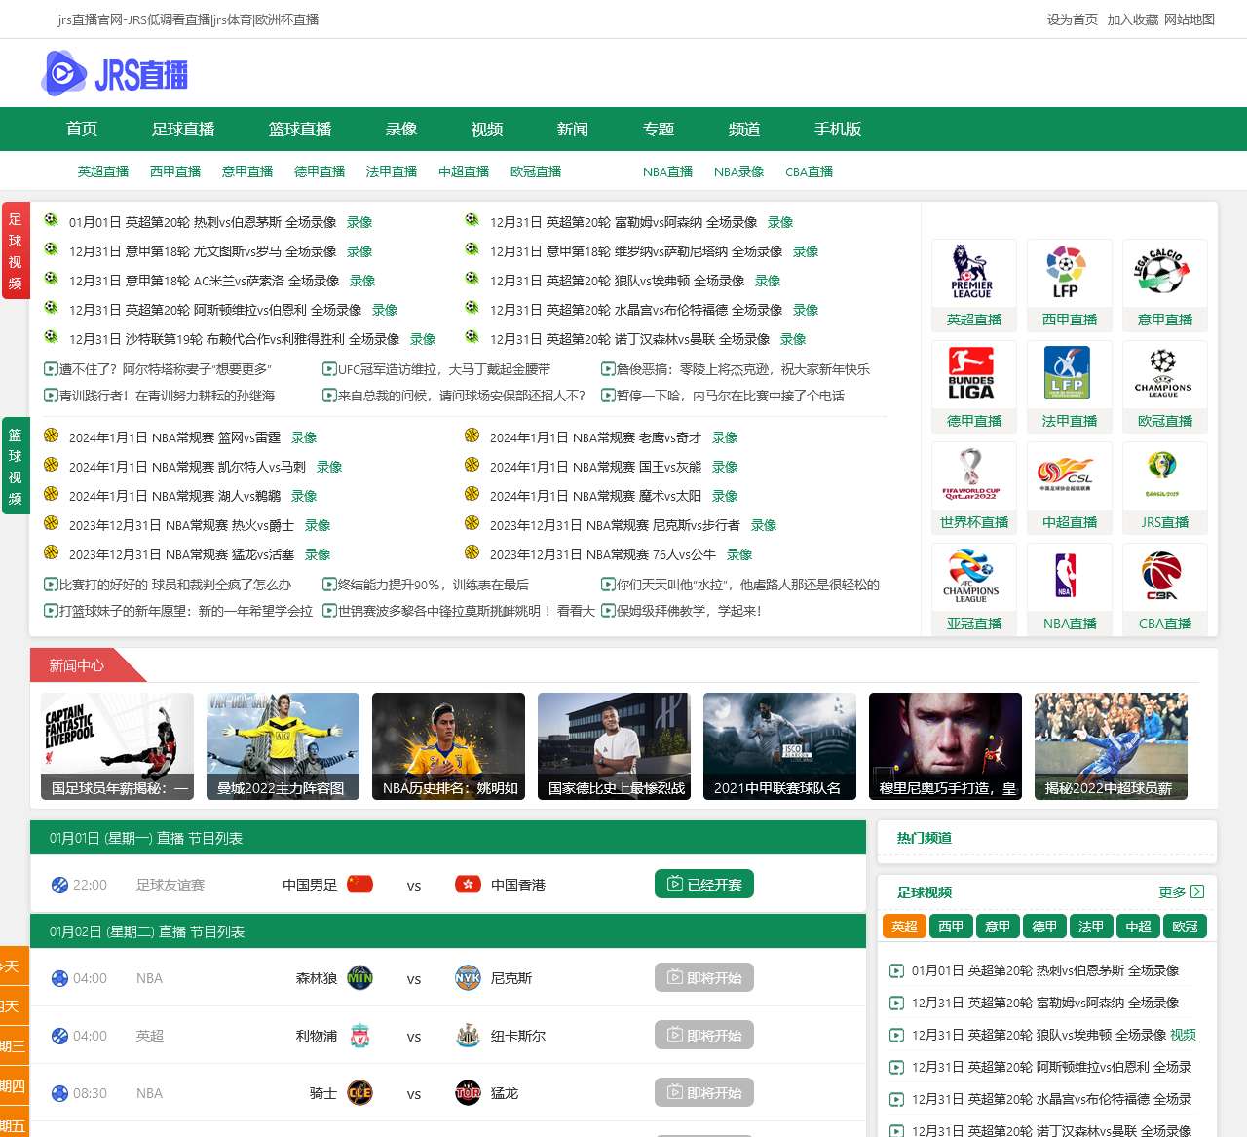Viewport: 1247px width, 1137px height.
Task: Click the Champions League 欧冠直播 icon
Action: click(1164, 374)
